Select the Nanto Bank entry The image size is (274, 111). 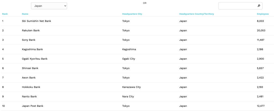coord(29,97)
